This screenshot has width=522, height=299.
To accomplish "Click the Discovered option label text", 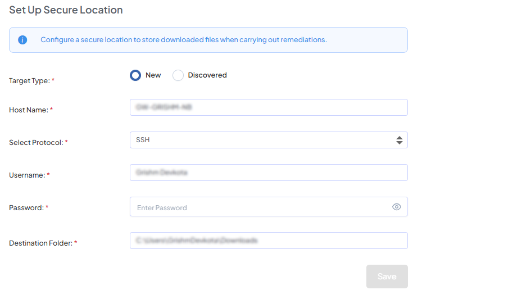I will (x=207, y=75).
